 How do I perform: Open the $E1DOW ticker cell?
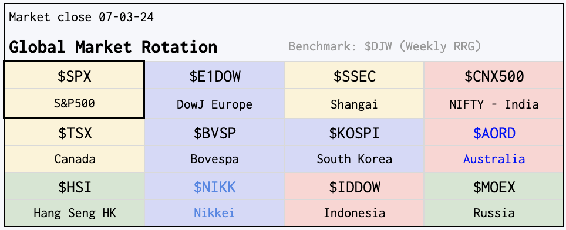coord(214,76)
